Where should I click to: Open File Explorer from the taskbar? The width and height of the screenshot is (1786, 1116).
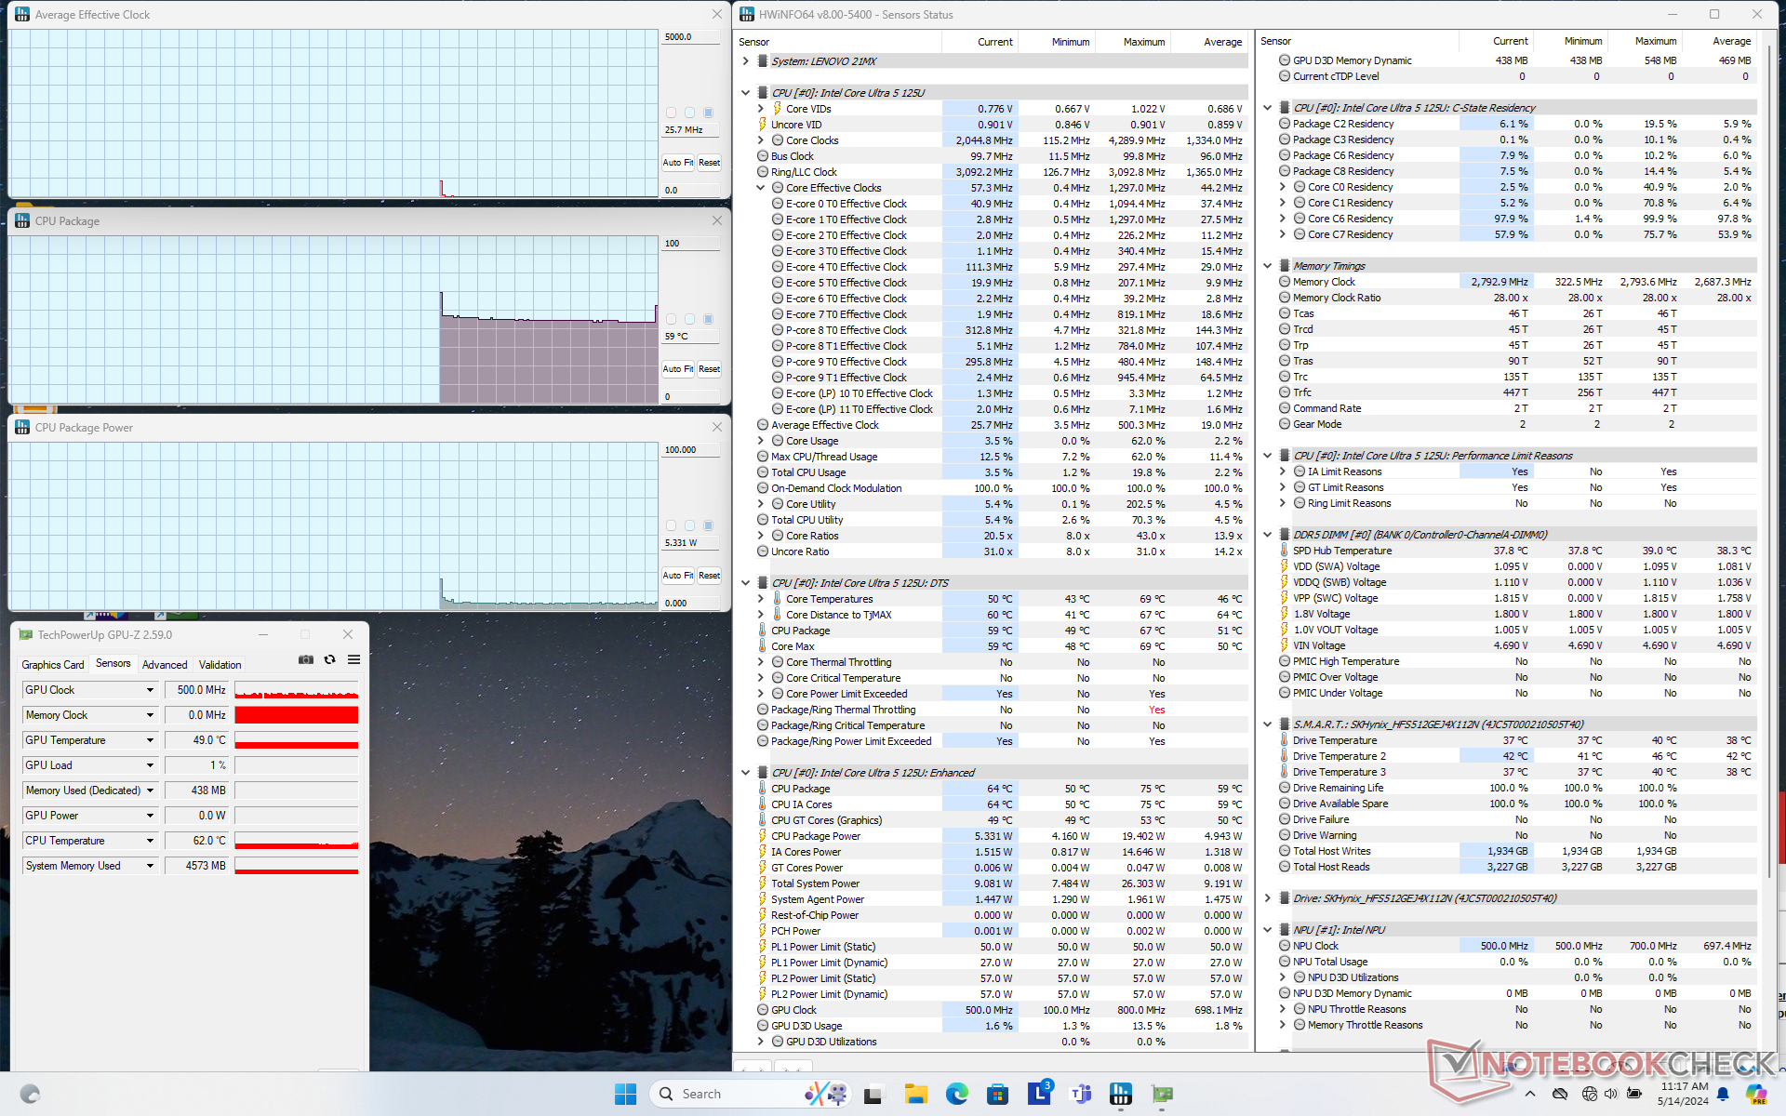(x=915, y=1094)
